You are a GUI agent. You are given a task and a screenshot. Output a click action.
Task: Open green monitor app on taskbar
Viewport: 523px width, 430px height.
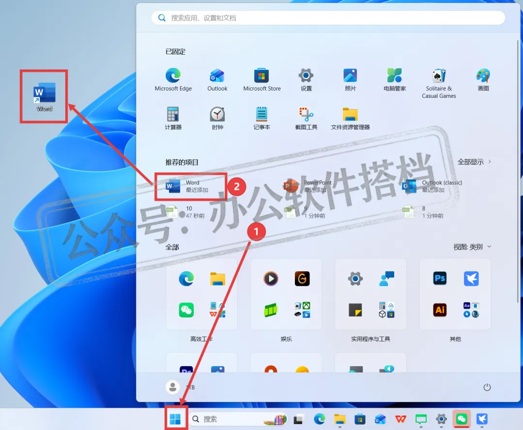[x=421, y=419]
